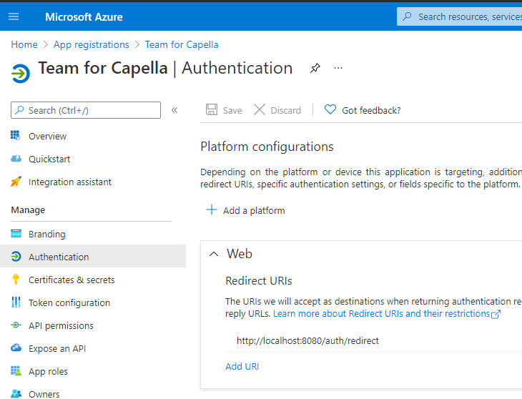Click the Got feedback? button

363,110
